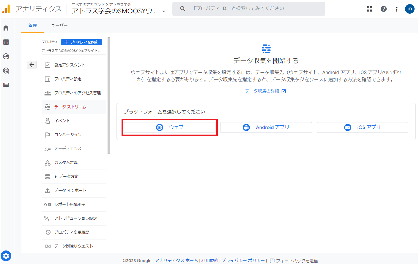Open the アナリティクス ホーム footer link

point(177,261)
